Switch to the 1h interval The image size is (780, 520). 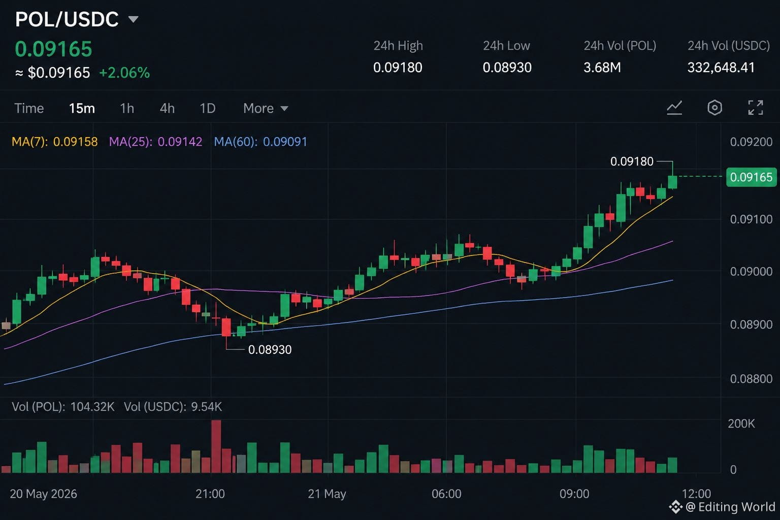click(127, 108)
